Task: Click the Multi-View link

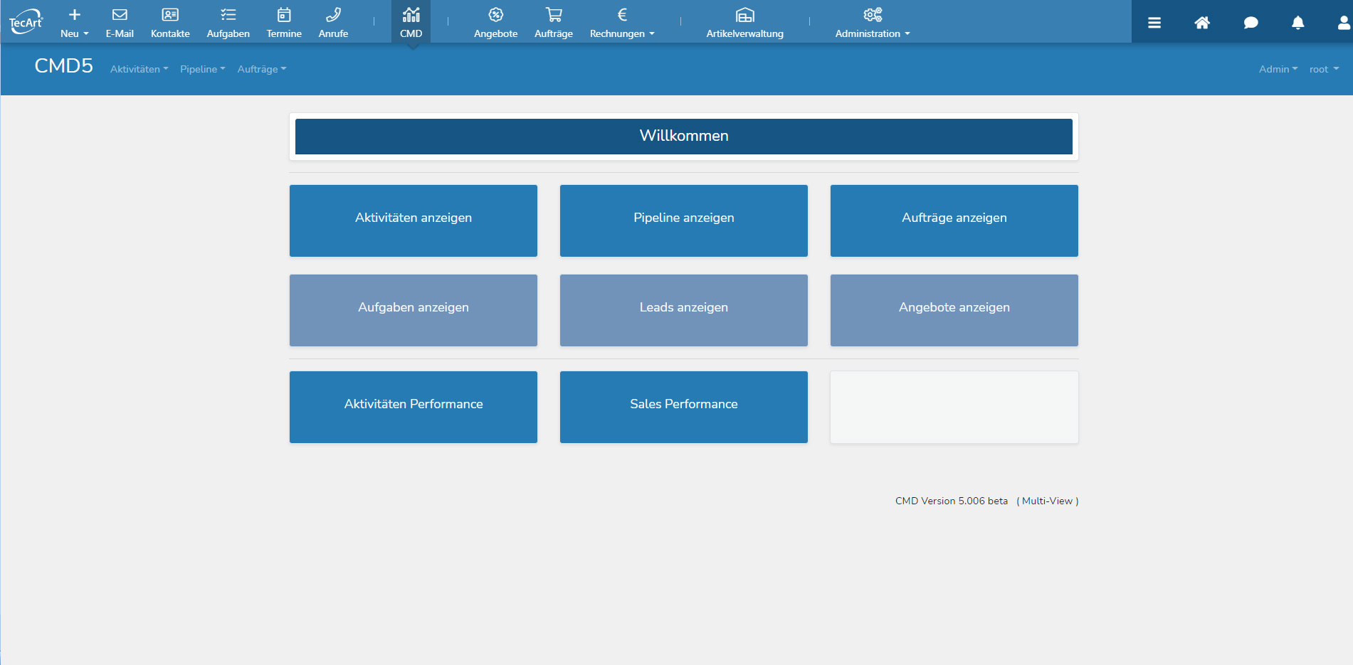Action: tap(1047, 501)
